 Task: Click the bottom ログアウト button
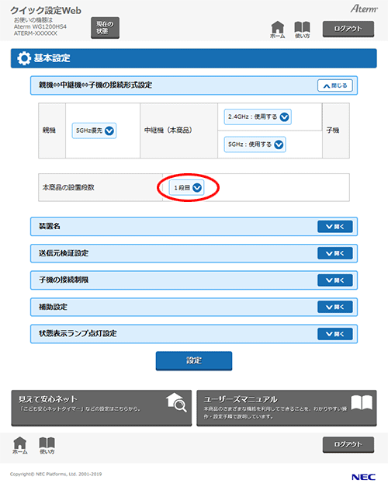348,444
